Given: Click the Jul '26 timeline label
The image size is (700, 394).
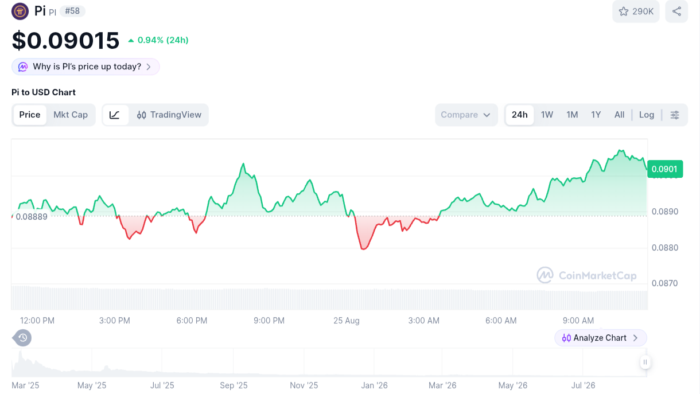Looking at the screenshot, I should (583, 385).
